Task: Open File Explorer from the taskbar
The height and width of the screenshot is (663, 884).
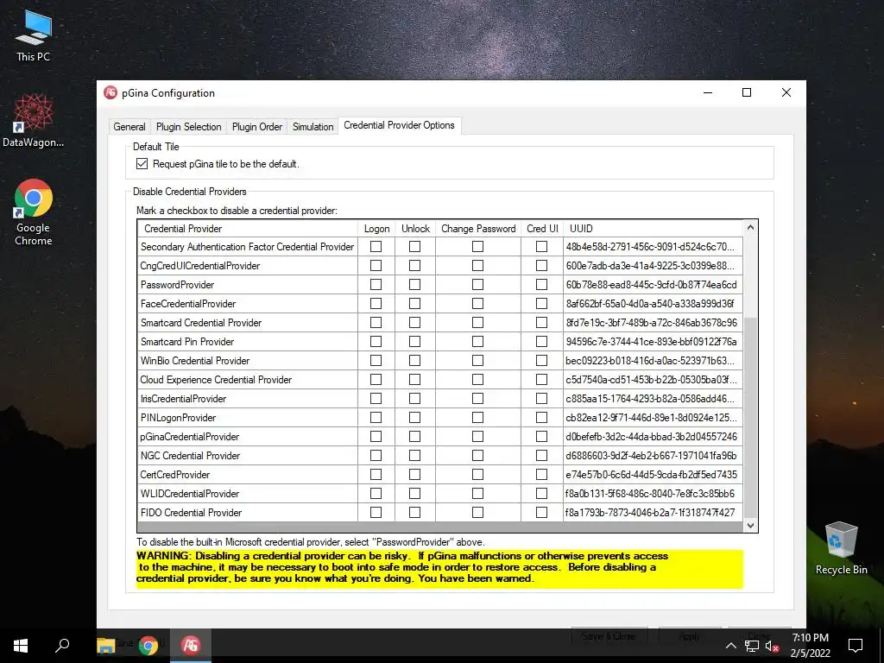Action: pos(106,646)
